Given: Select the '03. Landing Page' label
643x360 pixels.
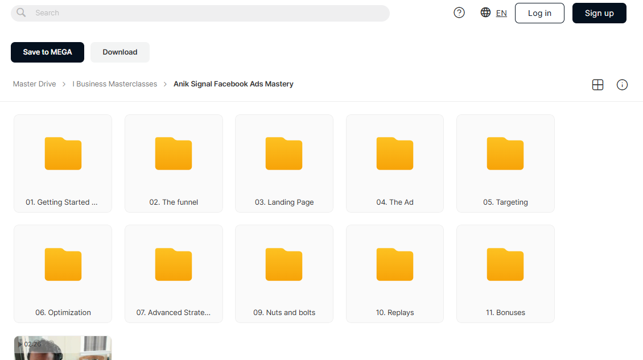Looking at the screenshot, I should pos(284,202).
